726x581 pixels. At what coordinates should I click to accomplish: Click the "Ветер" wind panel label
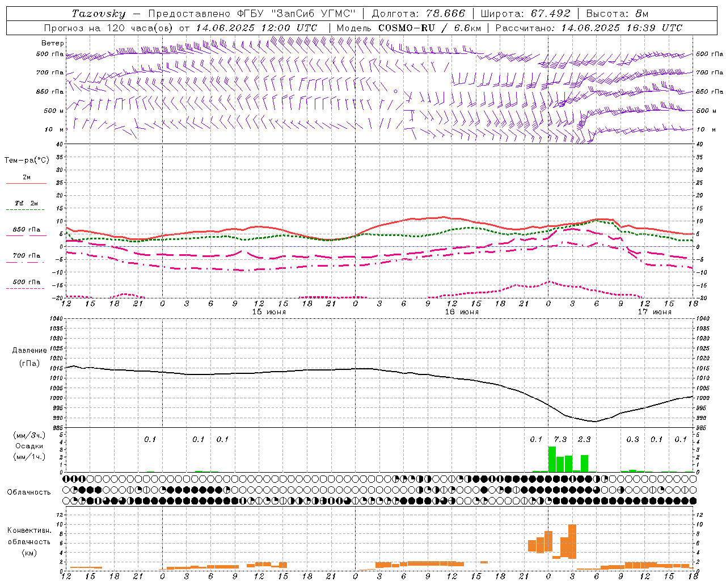click(53, 43)
